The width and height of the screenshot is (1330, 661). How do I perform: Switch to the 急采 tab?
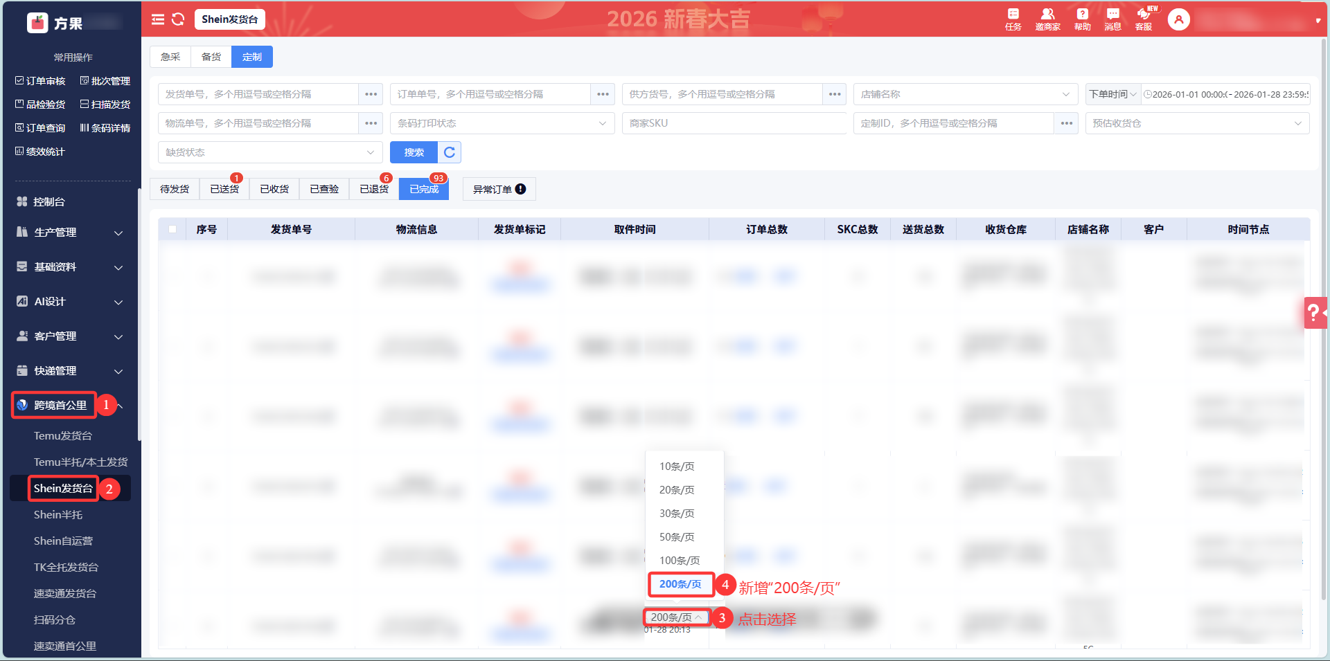click(170, 57)
